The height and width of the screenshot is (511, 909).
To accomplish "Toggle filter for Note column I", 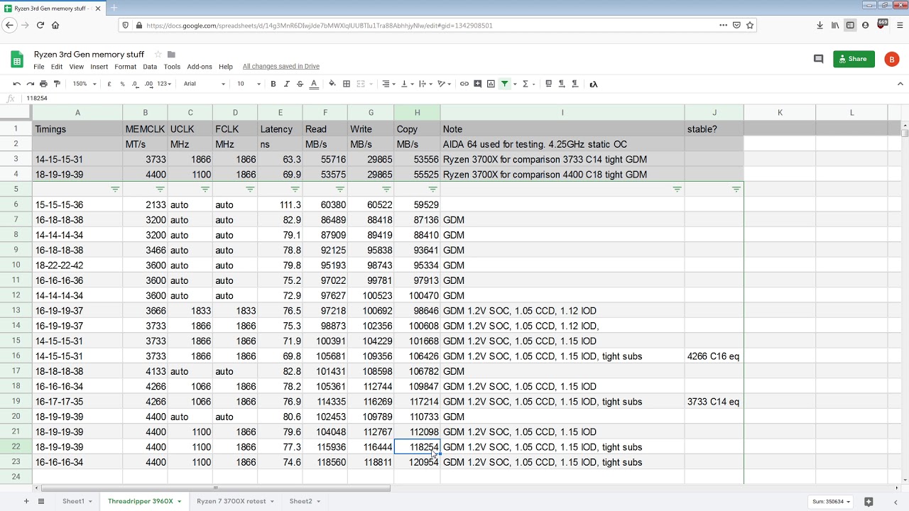I will [x=677, y=189].
